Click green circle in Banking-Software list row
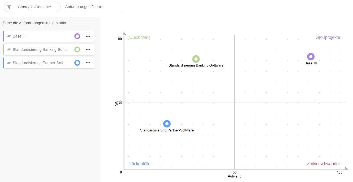The height and width of the screenshot is (182, 353). (x=77, y=49)
